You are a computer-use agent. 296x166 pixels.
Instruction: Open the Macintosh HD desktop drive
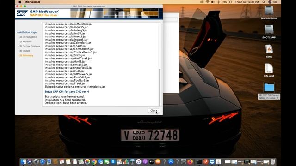pos(269,12)
